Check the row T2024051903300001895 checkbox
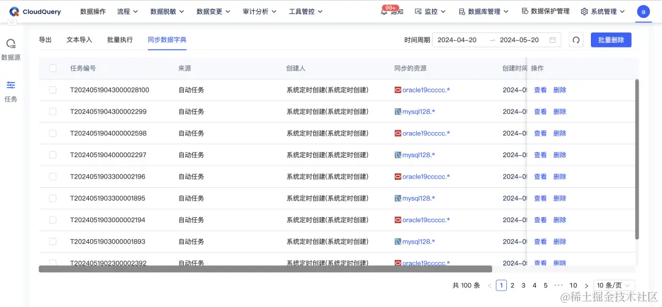The image size is (662, 307). tap(53, 198)
